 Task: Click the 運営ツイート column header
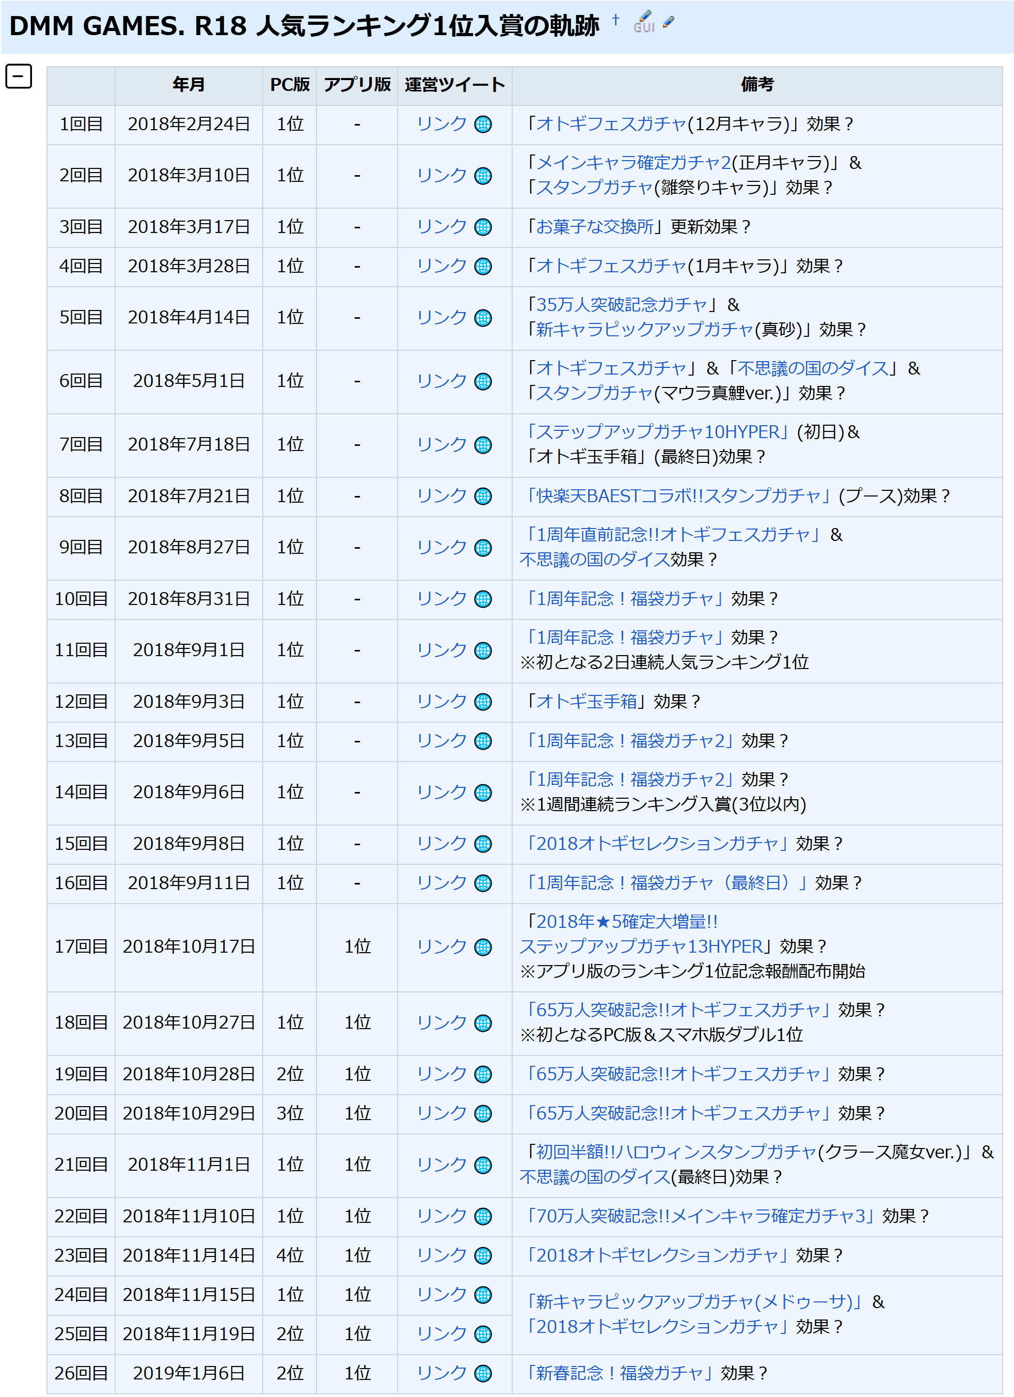click(x=454, y=85)
